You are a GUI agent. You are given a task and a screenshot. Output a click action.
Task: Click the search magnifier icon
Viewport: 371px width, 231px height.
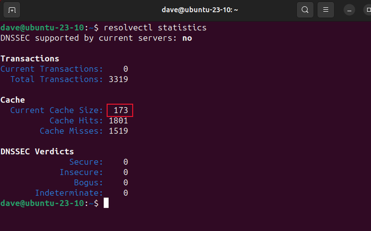pos(305,10)
